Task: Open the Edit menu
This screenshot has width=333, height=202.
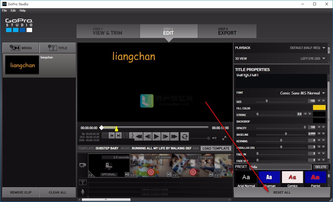Action: coord(13,11)
